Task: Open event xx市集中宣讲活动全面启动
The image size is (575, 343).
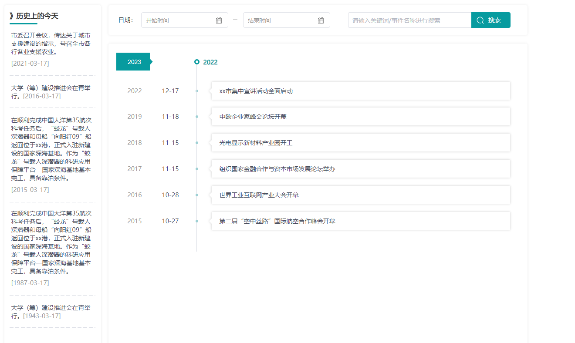Action: point(361,91)
